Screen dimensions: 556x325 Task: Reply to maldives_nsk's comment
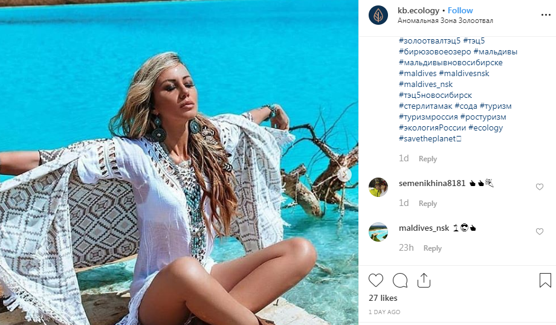[x=432, y=248]
